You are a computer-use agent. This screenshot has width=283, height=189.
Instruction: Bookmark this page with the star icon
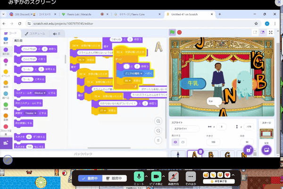[x=256, y=24]
